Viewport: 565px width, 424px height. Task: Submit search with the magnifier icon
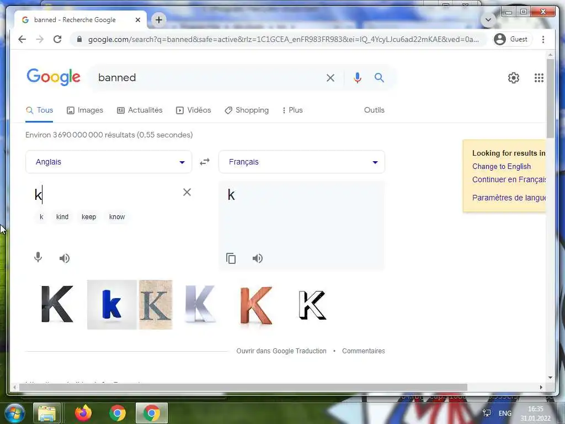[x=379, y=77]
